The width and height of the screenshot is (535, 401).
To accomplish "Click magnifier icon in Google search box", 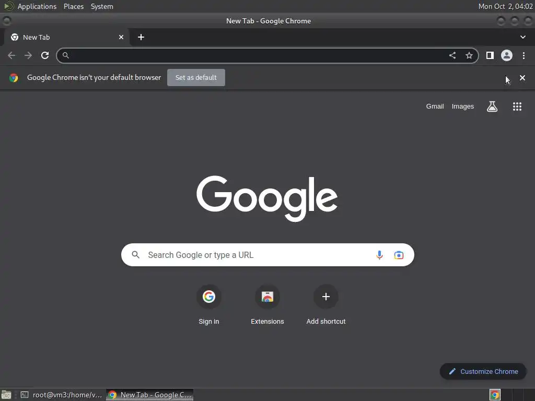I will 136,255.
